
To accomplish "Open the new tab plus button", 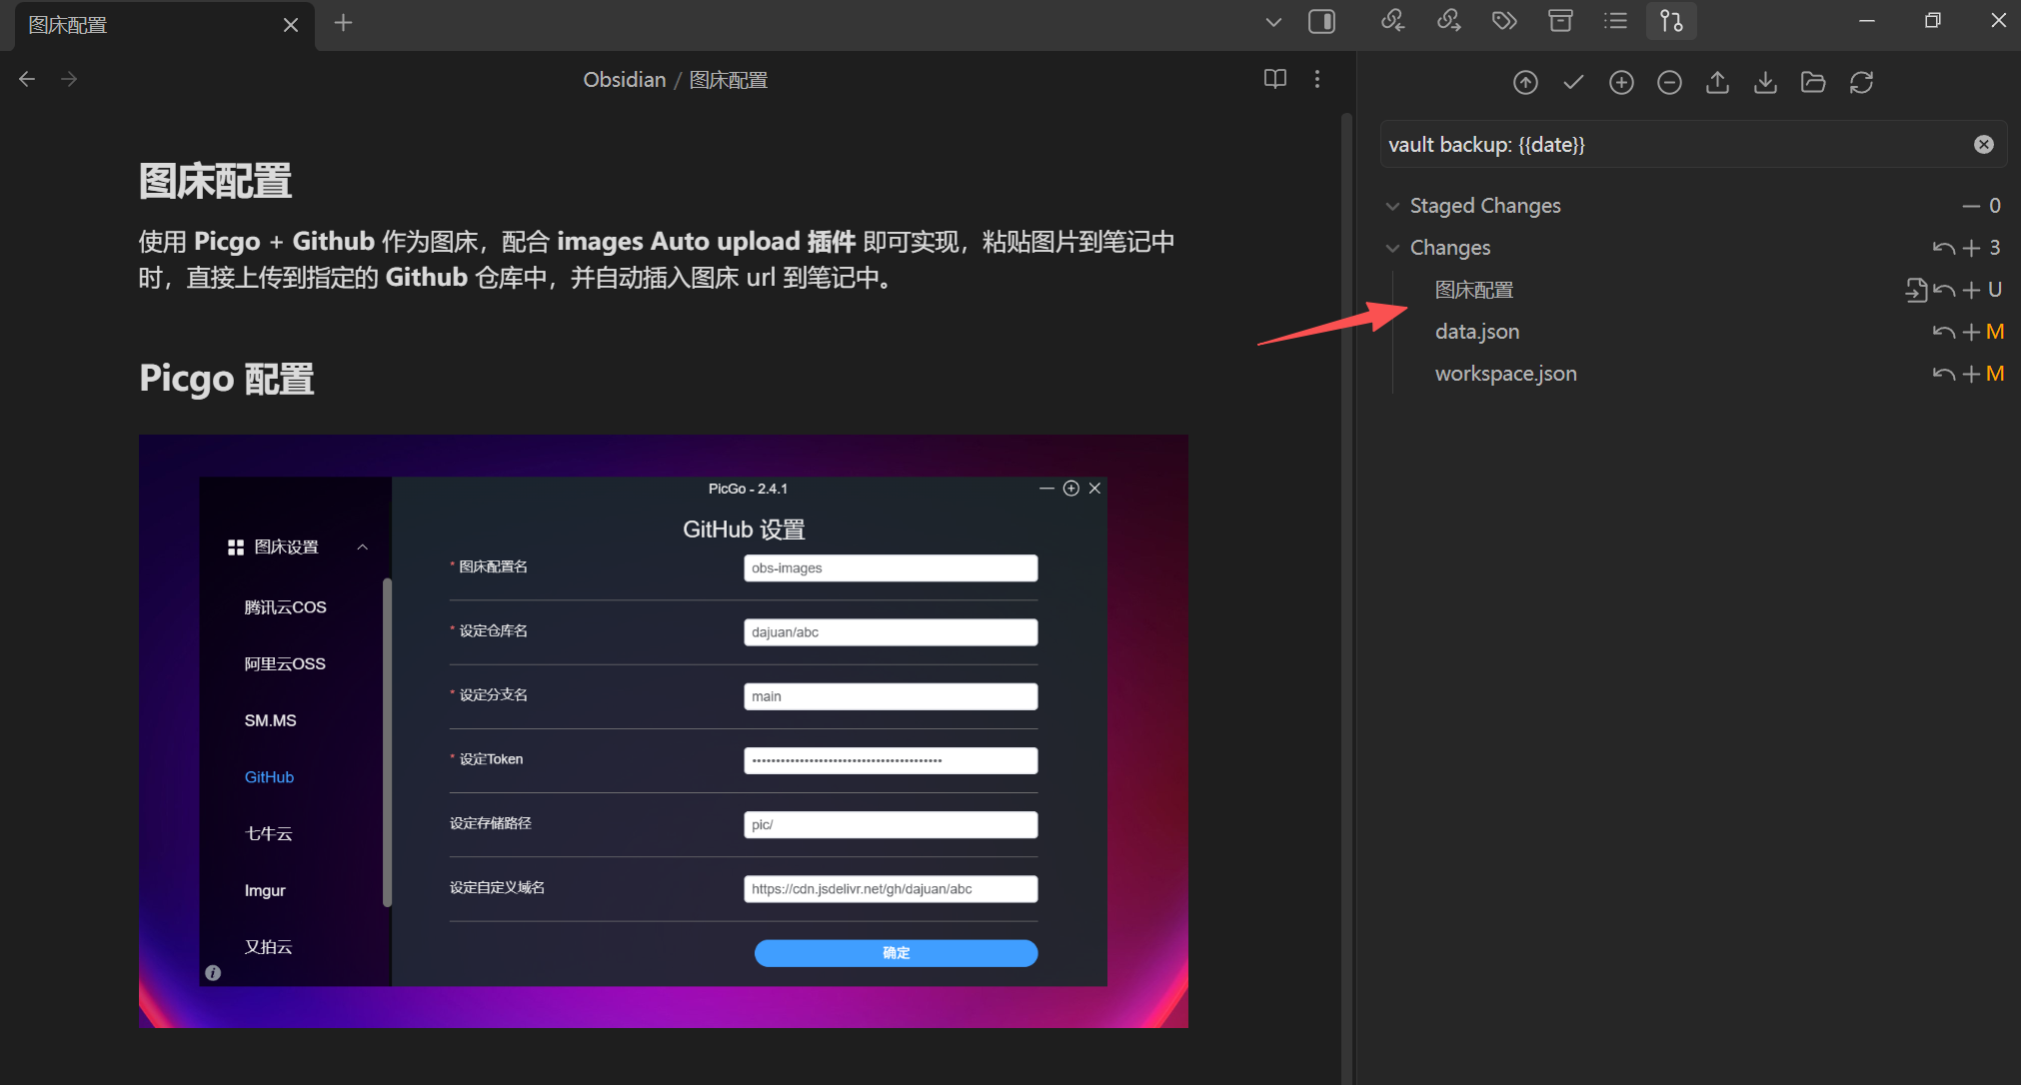I will (x=343, y=22).
